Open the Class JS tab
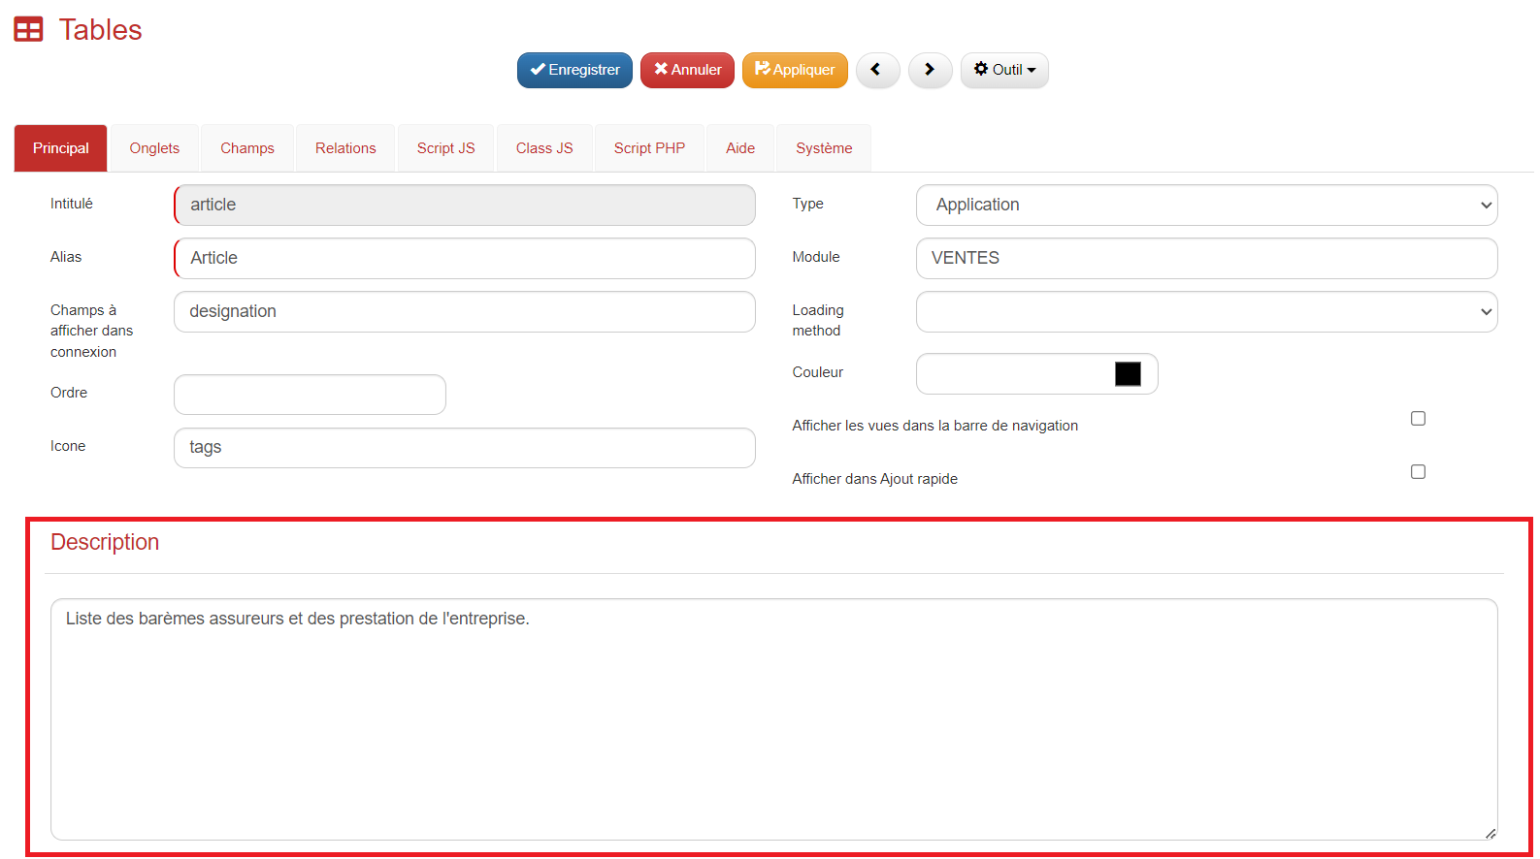The width and height of the screenshot is (1540, 859). tap(544, 148)
